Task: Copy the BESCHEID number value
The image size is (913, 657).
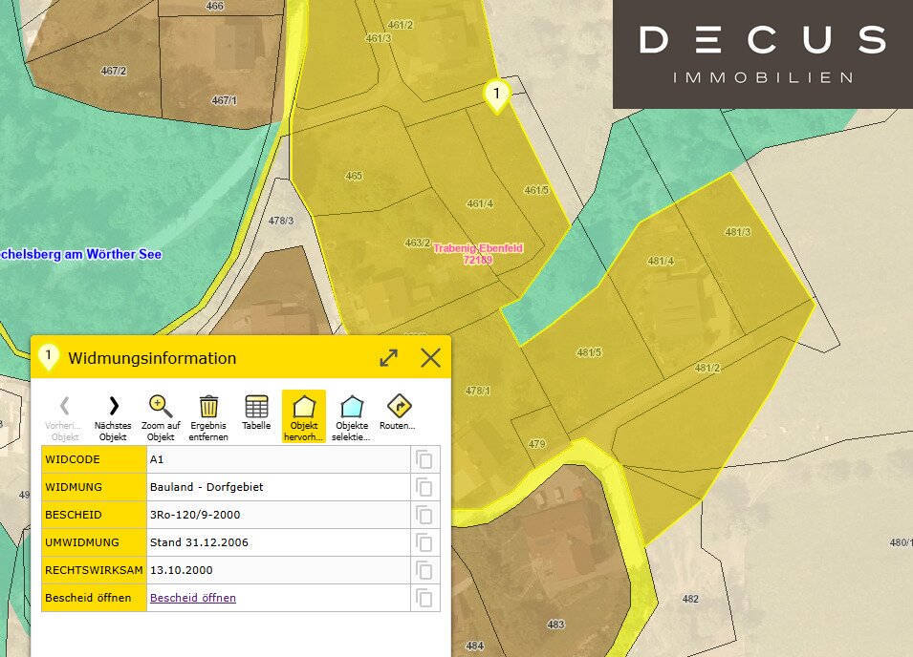Action: [x=424, y=515]
